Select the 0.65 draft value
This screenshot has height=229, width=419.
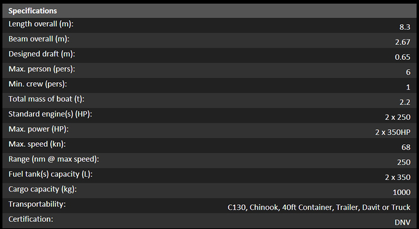tap(402, 57)
